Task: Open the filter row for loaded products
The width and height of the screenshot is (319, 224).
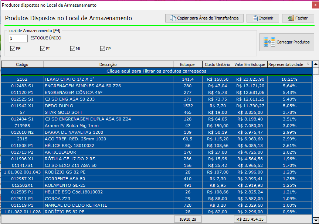Action: pos(156,71)
